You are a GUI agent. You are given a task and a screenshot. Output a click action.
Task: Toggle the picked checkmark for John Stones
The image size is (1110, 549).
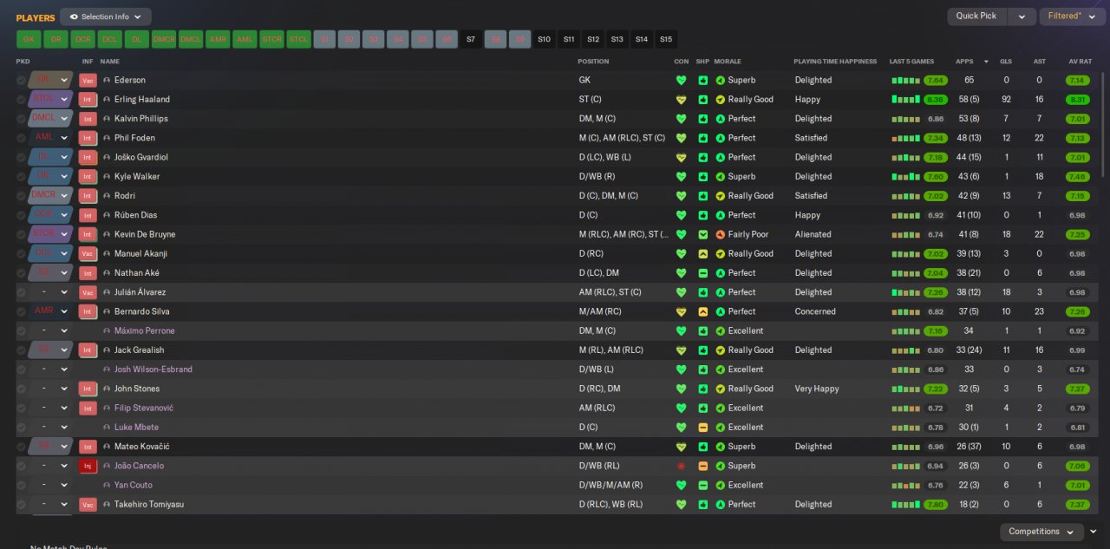pyautogui.click(x=22, y=389)
